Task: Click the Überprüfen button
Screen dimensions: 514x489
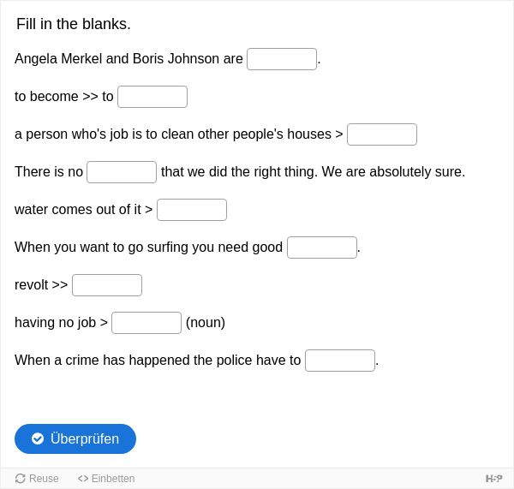Action: [75, 438]
